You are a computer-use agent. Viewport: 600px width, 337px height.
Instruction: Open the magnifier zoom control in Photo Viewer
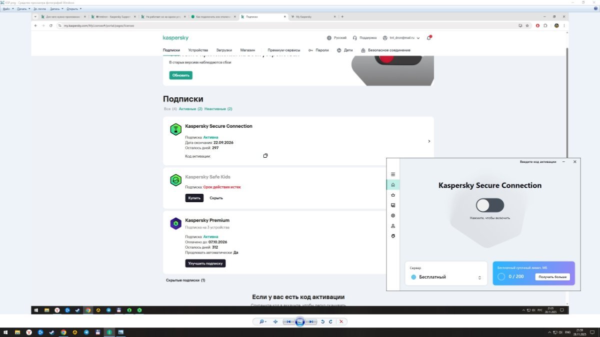[x=262, y=322]
